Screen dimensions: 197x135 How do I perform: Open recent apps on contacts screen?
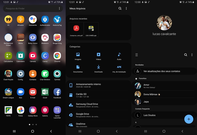[146, 131]
